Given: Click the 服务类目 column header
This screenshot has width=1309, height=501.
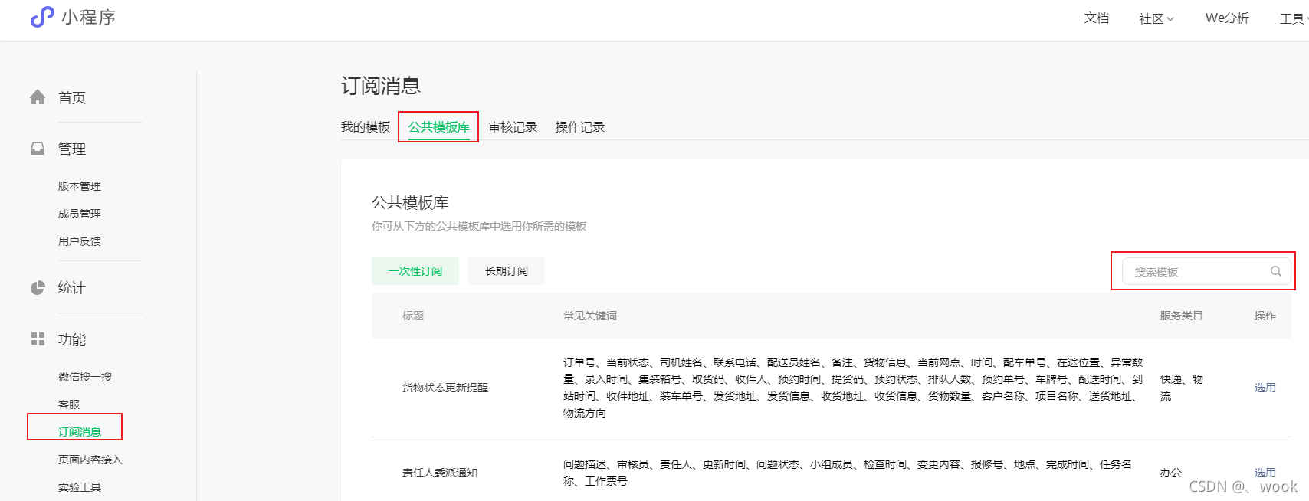Looking at the screenshot, I should (x=1181, y=316).
